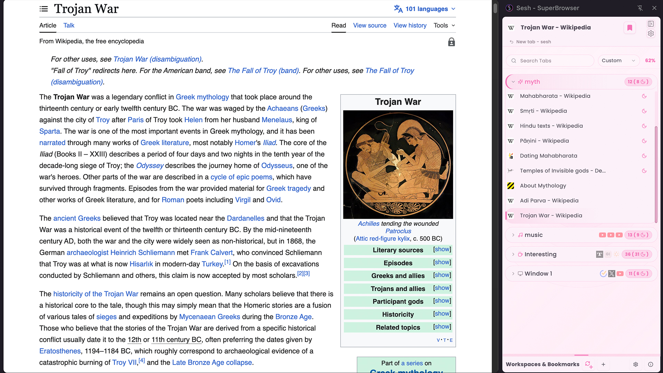663x373 pixels.
Task: Click the YouTube favicon in Window 1 group
Action: tap(620, 274)
